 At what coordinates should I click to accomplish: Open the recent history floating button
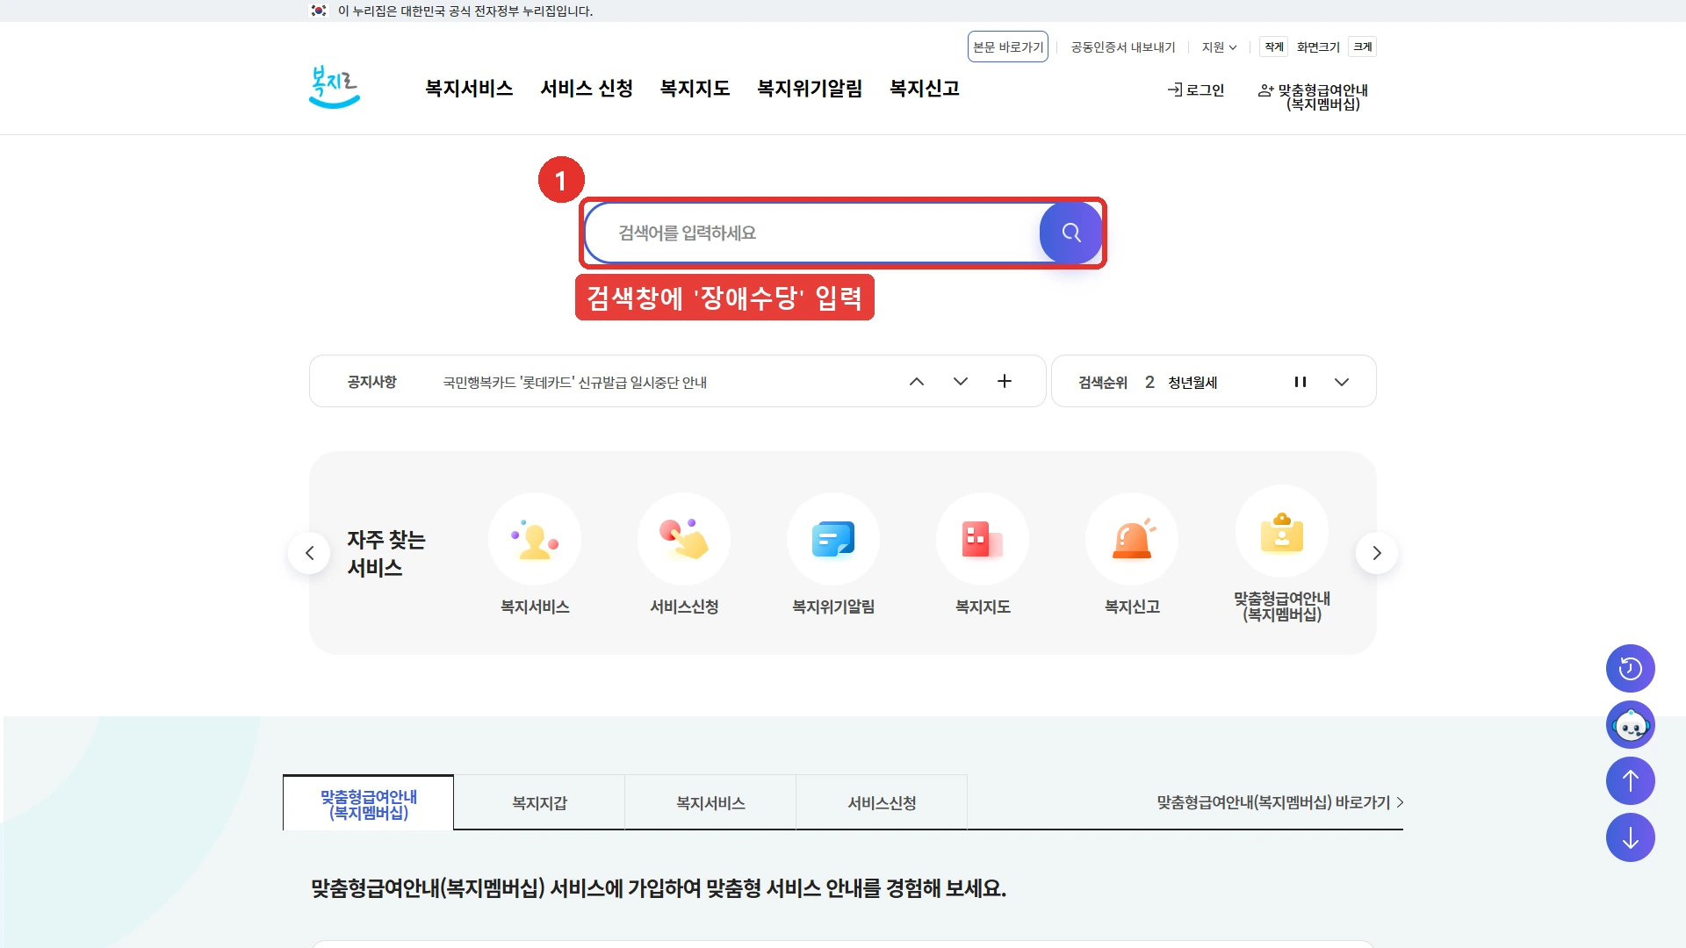click(x=1631, y=669)
